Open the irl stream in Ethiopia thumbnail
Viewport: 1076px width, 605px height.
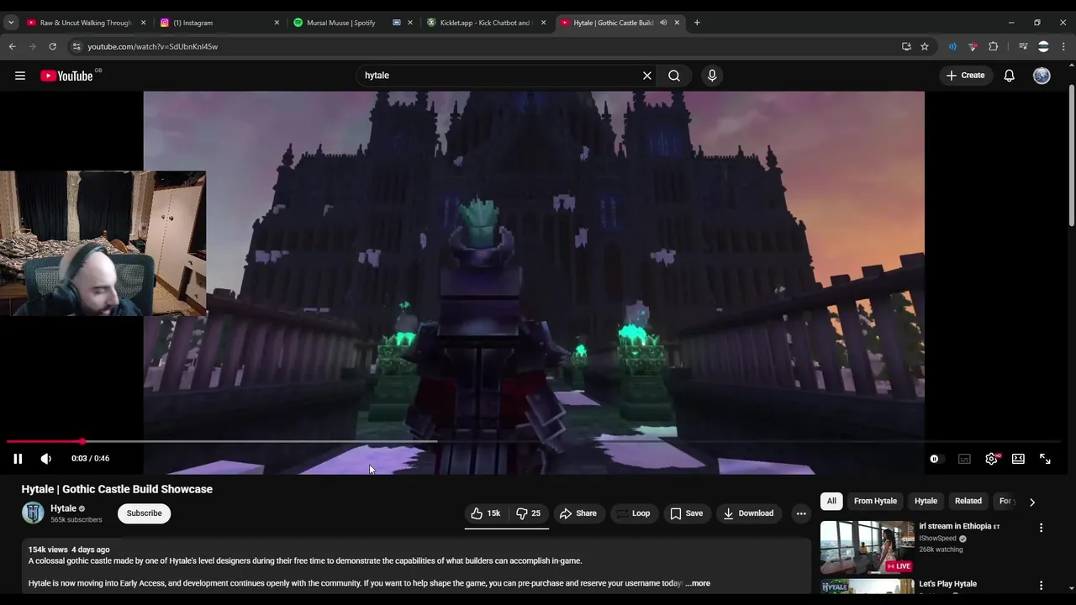tap(867, 547)
